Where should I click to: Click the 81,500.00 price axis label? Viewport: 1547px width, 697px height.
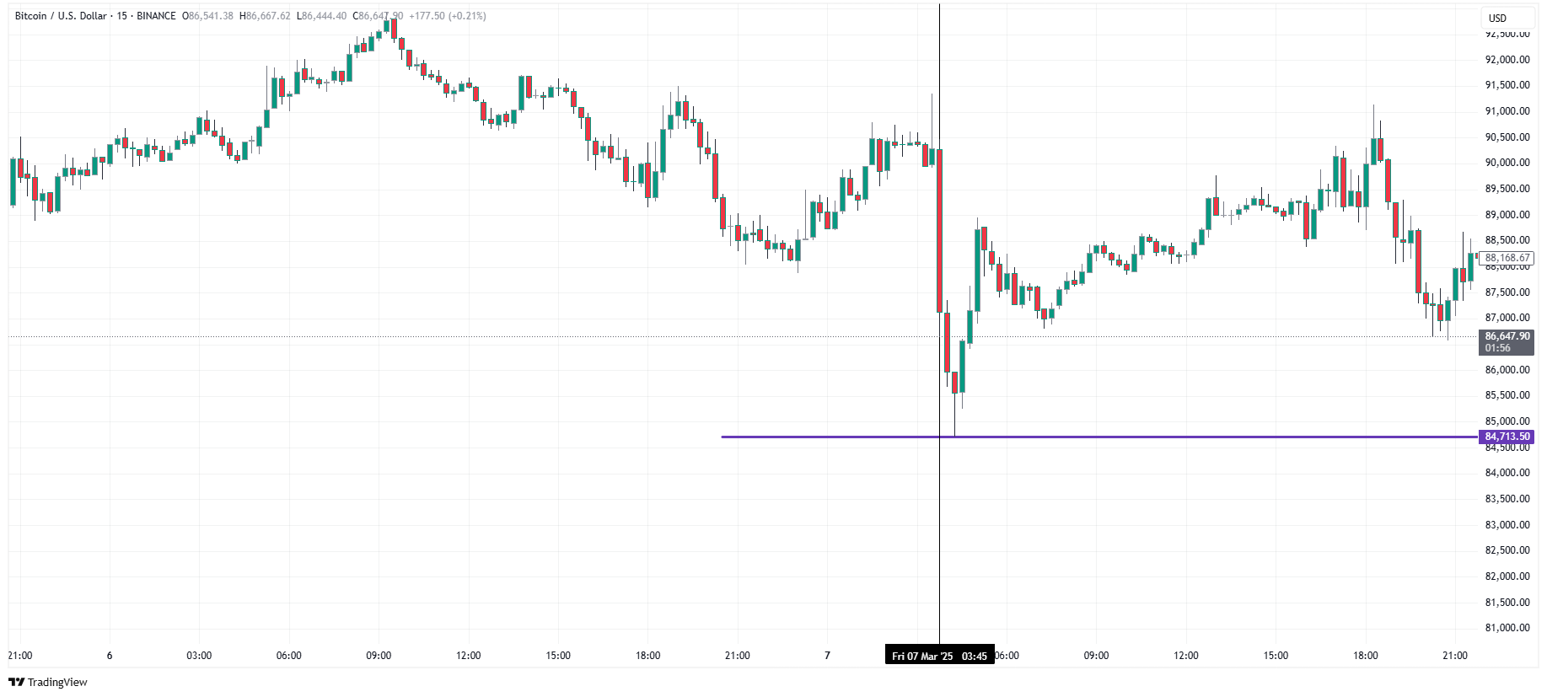(x=1507, y=603)
